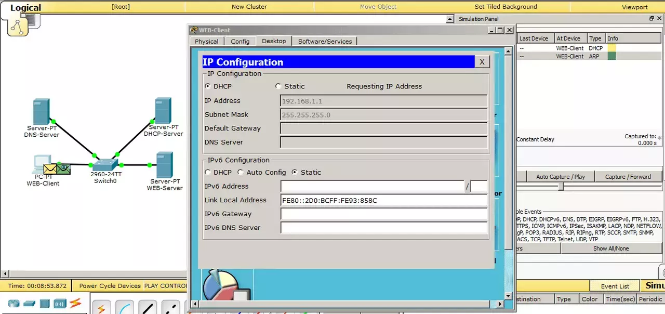The image size is (665, 314).
Task: Select the Static IPv4 radio button
Action: 278,86
